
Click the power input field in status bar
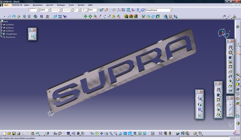click(205, 138)
